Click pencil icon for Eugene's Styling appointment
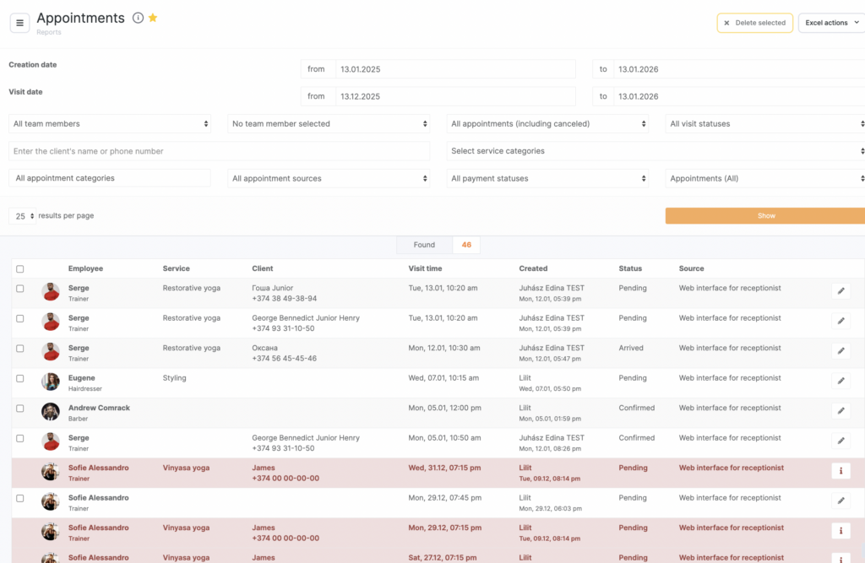Image resolution: width=865 pixels, height=563 pixels. (x=841, y=382)
